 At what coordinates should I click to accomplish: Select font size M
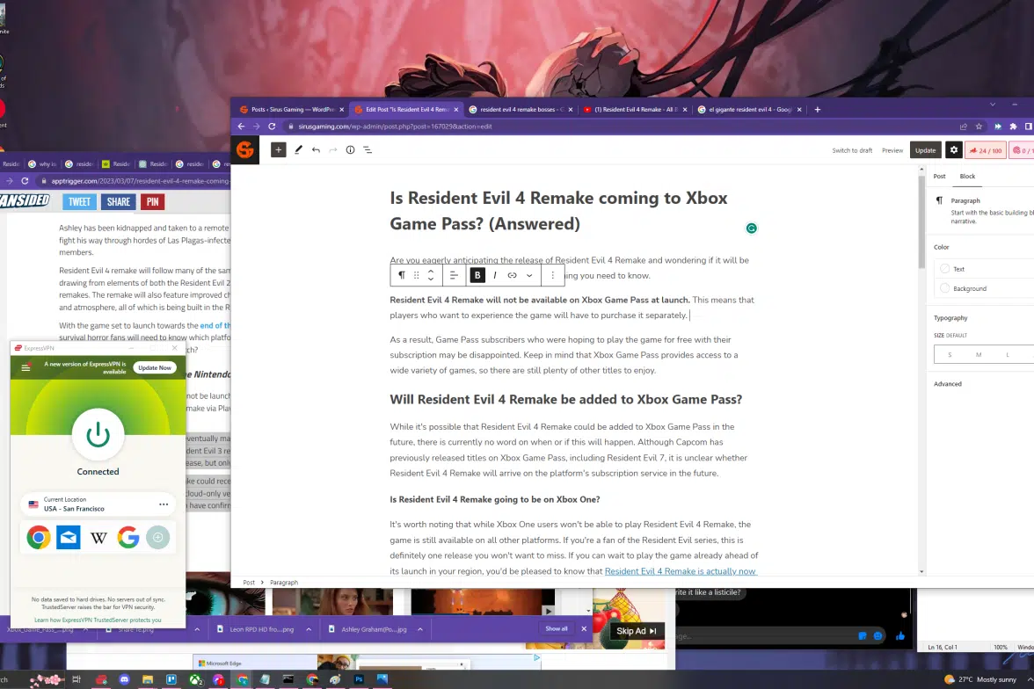point(979,355)
